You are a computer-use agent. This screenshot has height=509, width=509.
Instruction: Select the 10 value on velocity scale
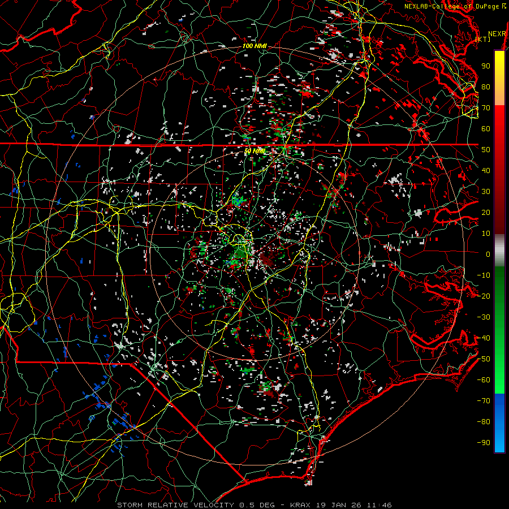click(x=486, y=234)
